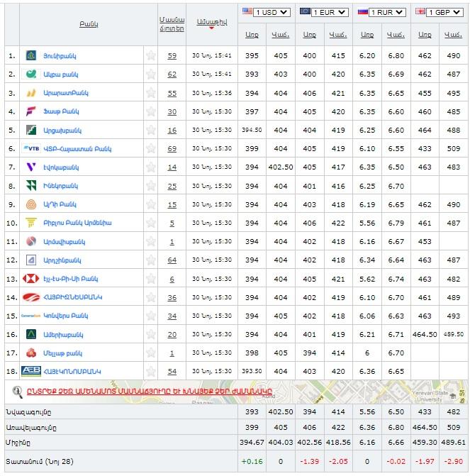Screen dimensions: 470x476
Task: Click the VTB bank logo icon
Action: click(31, 148)
